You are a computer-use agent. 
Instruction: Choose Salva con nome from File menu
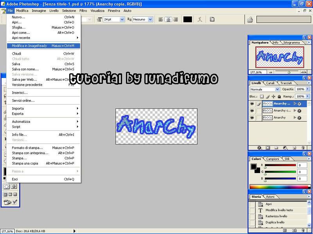[43, 69]
